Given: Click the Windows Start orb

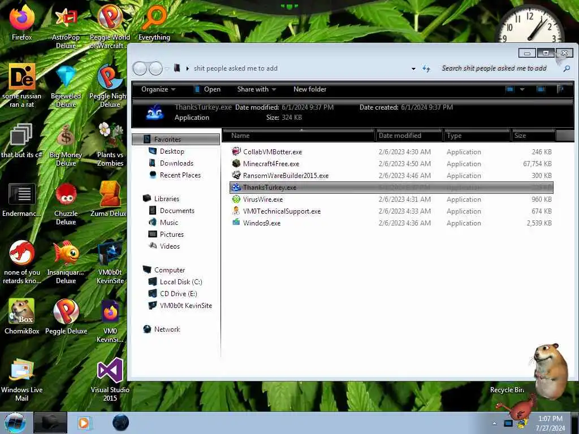Looking at the screenshot, I should 15,423.
